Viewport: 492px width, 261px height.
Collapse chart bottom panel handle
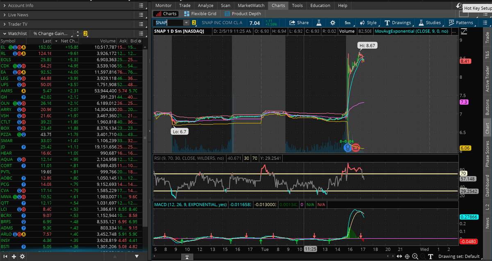coord(187,257)
